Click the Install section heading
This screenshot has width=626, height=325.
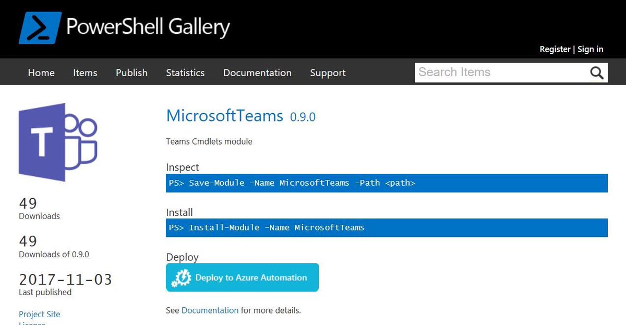179,212
